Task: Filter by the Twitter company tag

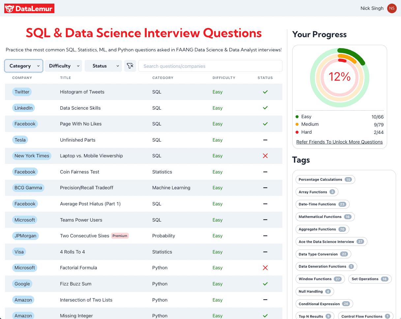Action: 22,92
